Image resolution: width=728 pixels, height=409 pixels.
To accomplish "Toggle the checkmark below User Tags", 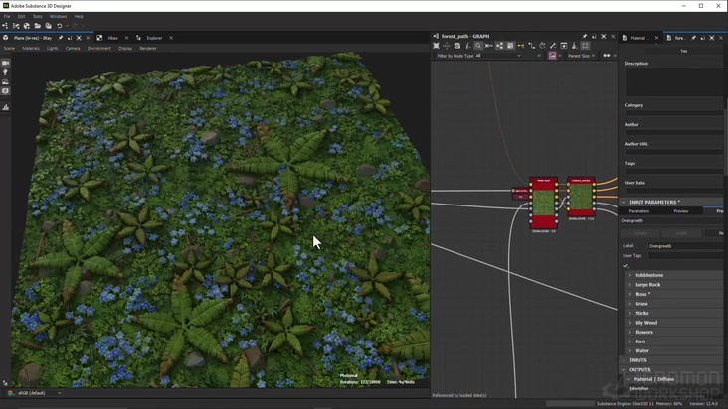I will click(x=626, y=265).
